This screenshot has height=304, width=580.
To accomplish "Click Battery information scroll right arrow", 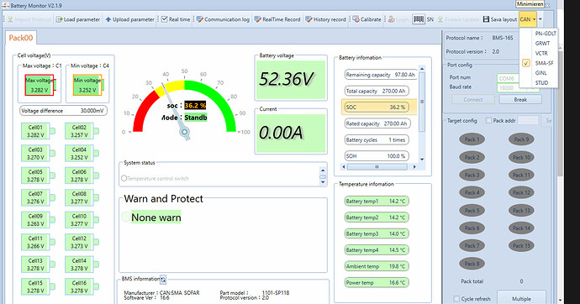I will point(414,167).
